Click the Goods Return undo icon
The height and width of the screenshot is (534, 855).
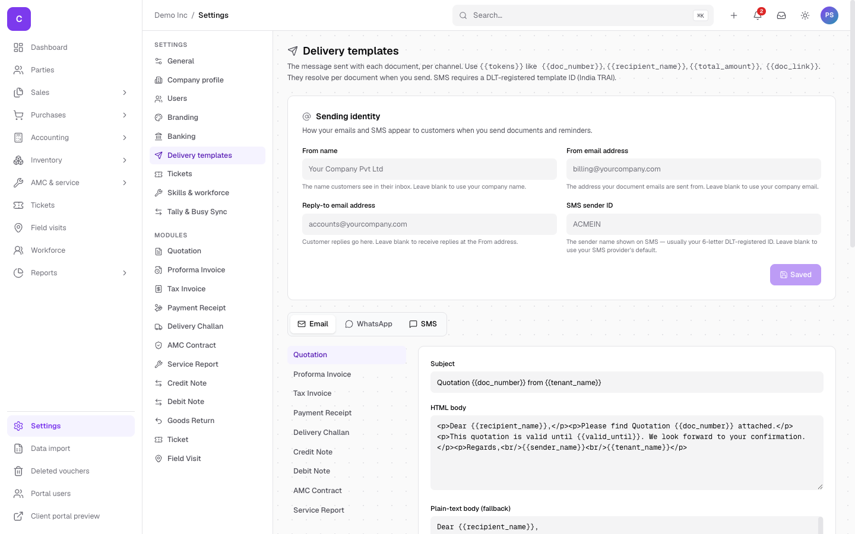point(159,421)
